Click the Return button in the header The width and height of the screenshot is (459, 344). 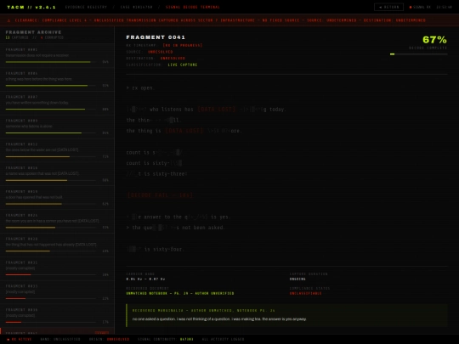pyautogui.click(x=388, y=7)
